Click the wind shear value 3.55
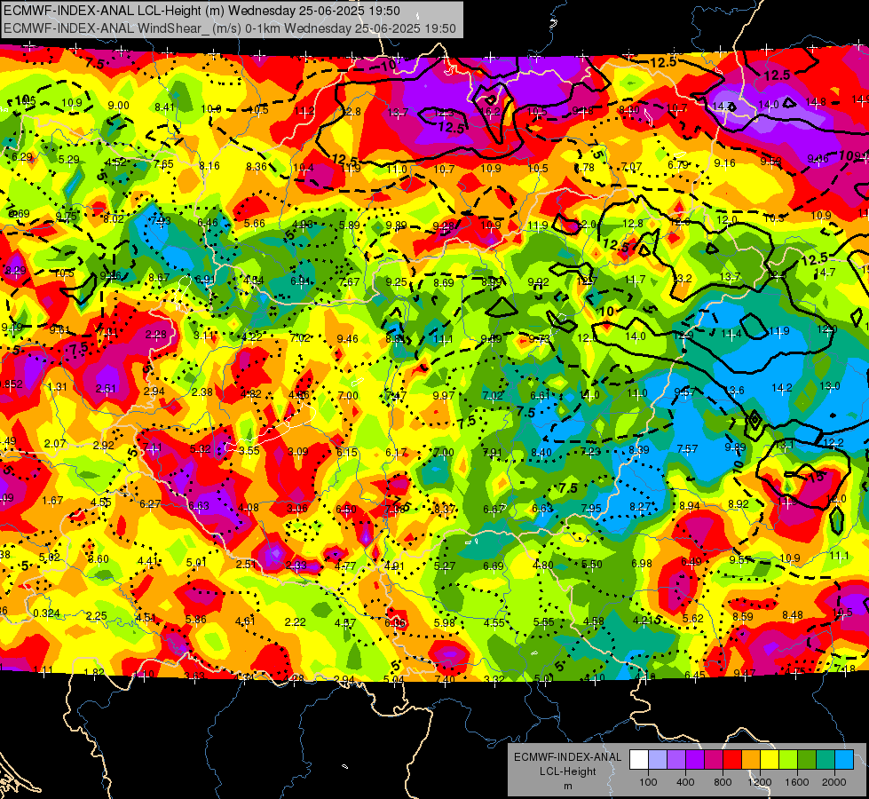Viewport: 869px width, 799px height. (249, 450)
